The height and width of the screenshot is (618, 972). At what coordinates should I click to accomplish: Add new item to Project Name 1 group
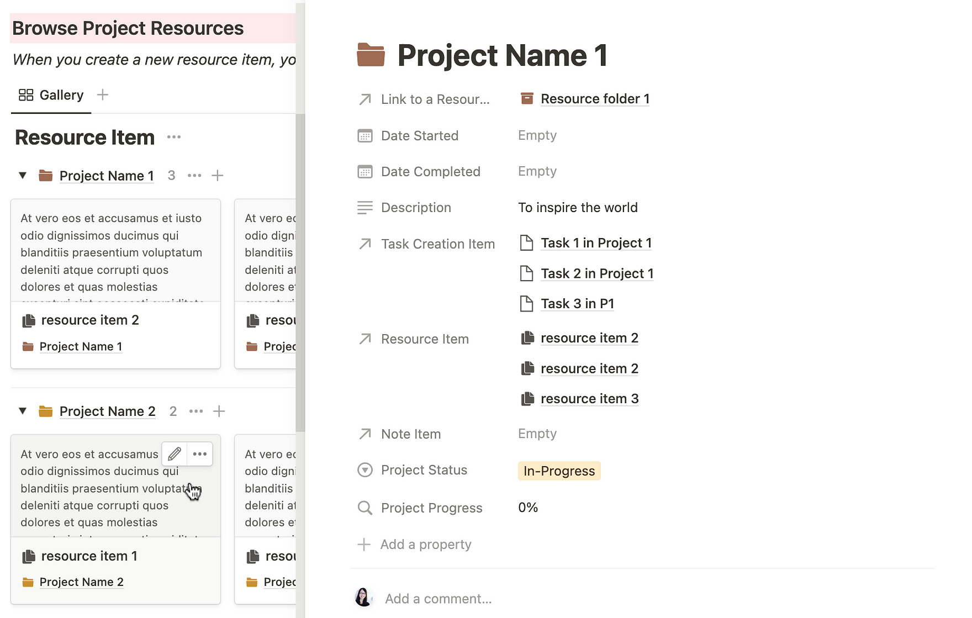click(218, 176)
